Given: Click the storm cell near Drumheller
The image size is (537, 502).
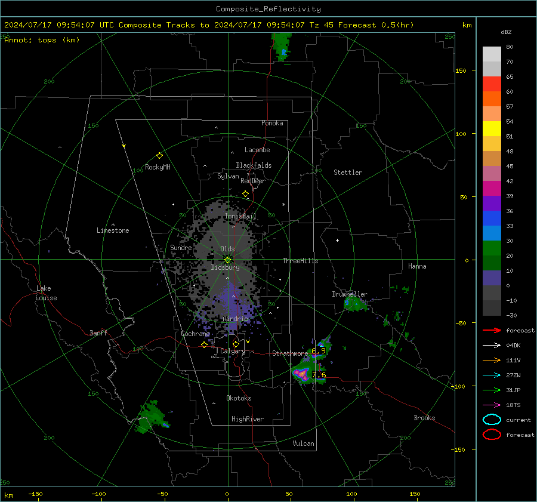Looking at the screenshot, I should pos(355,304).
